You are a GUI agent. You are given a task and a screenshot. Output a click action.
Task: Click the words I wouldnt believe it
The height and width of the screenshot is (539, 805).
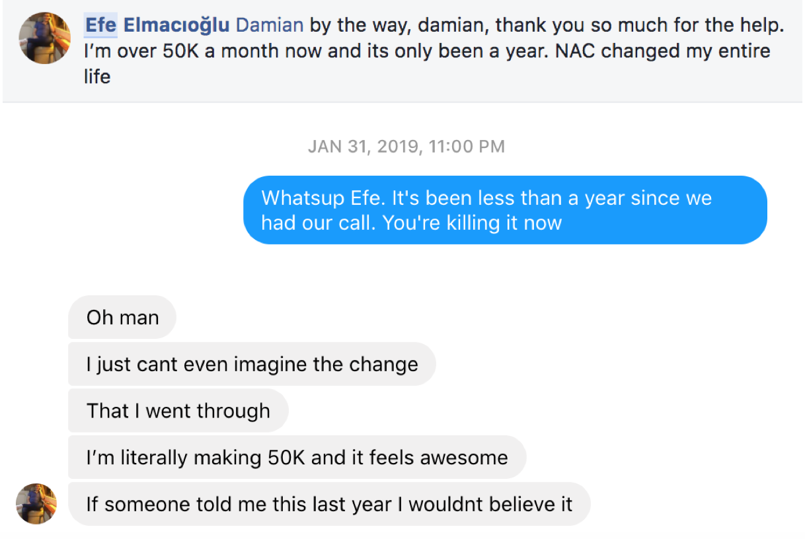484,505
